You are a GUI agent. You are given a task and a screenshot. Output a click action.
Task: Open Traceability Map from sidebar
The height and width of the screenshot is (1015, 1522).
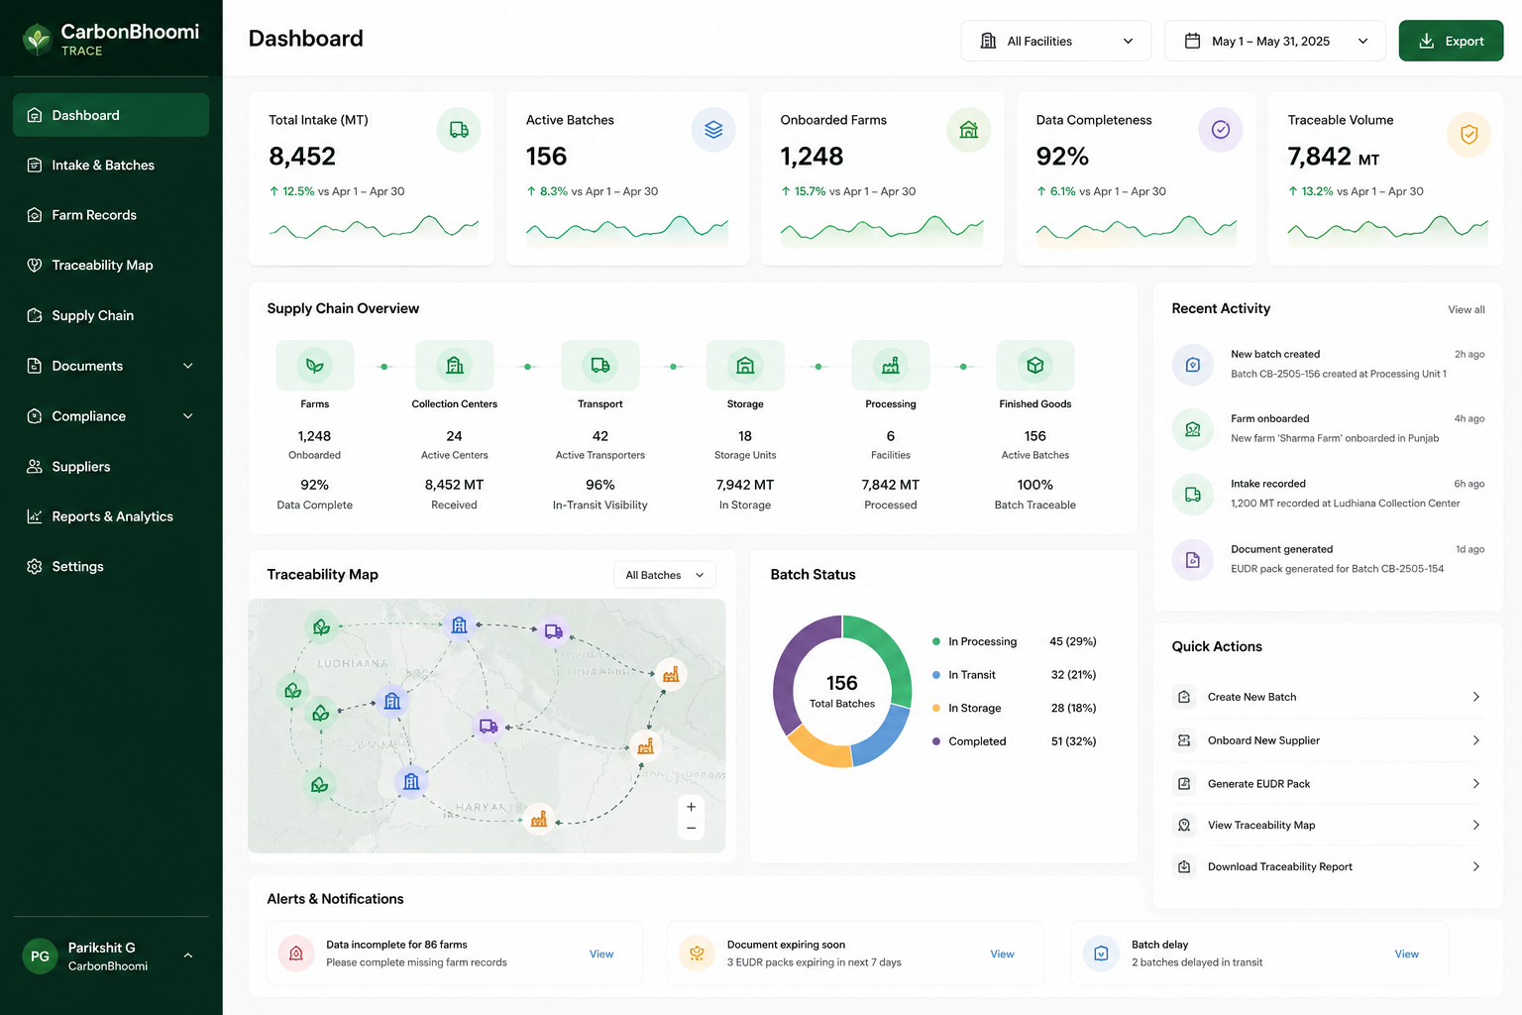(111, 266)
